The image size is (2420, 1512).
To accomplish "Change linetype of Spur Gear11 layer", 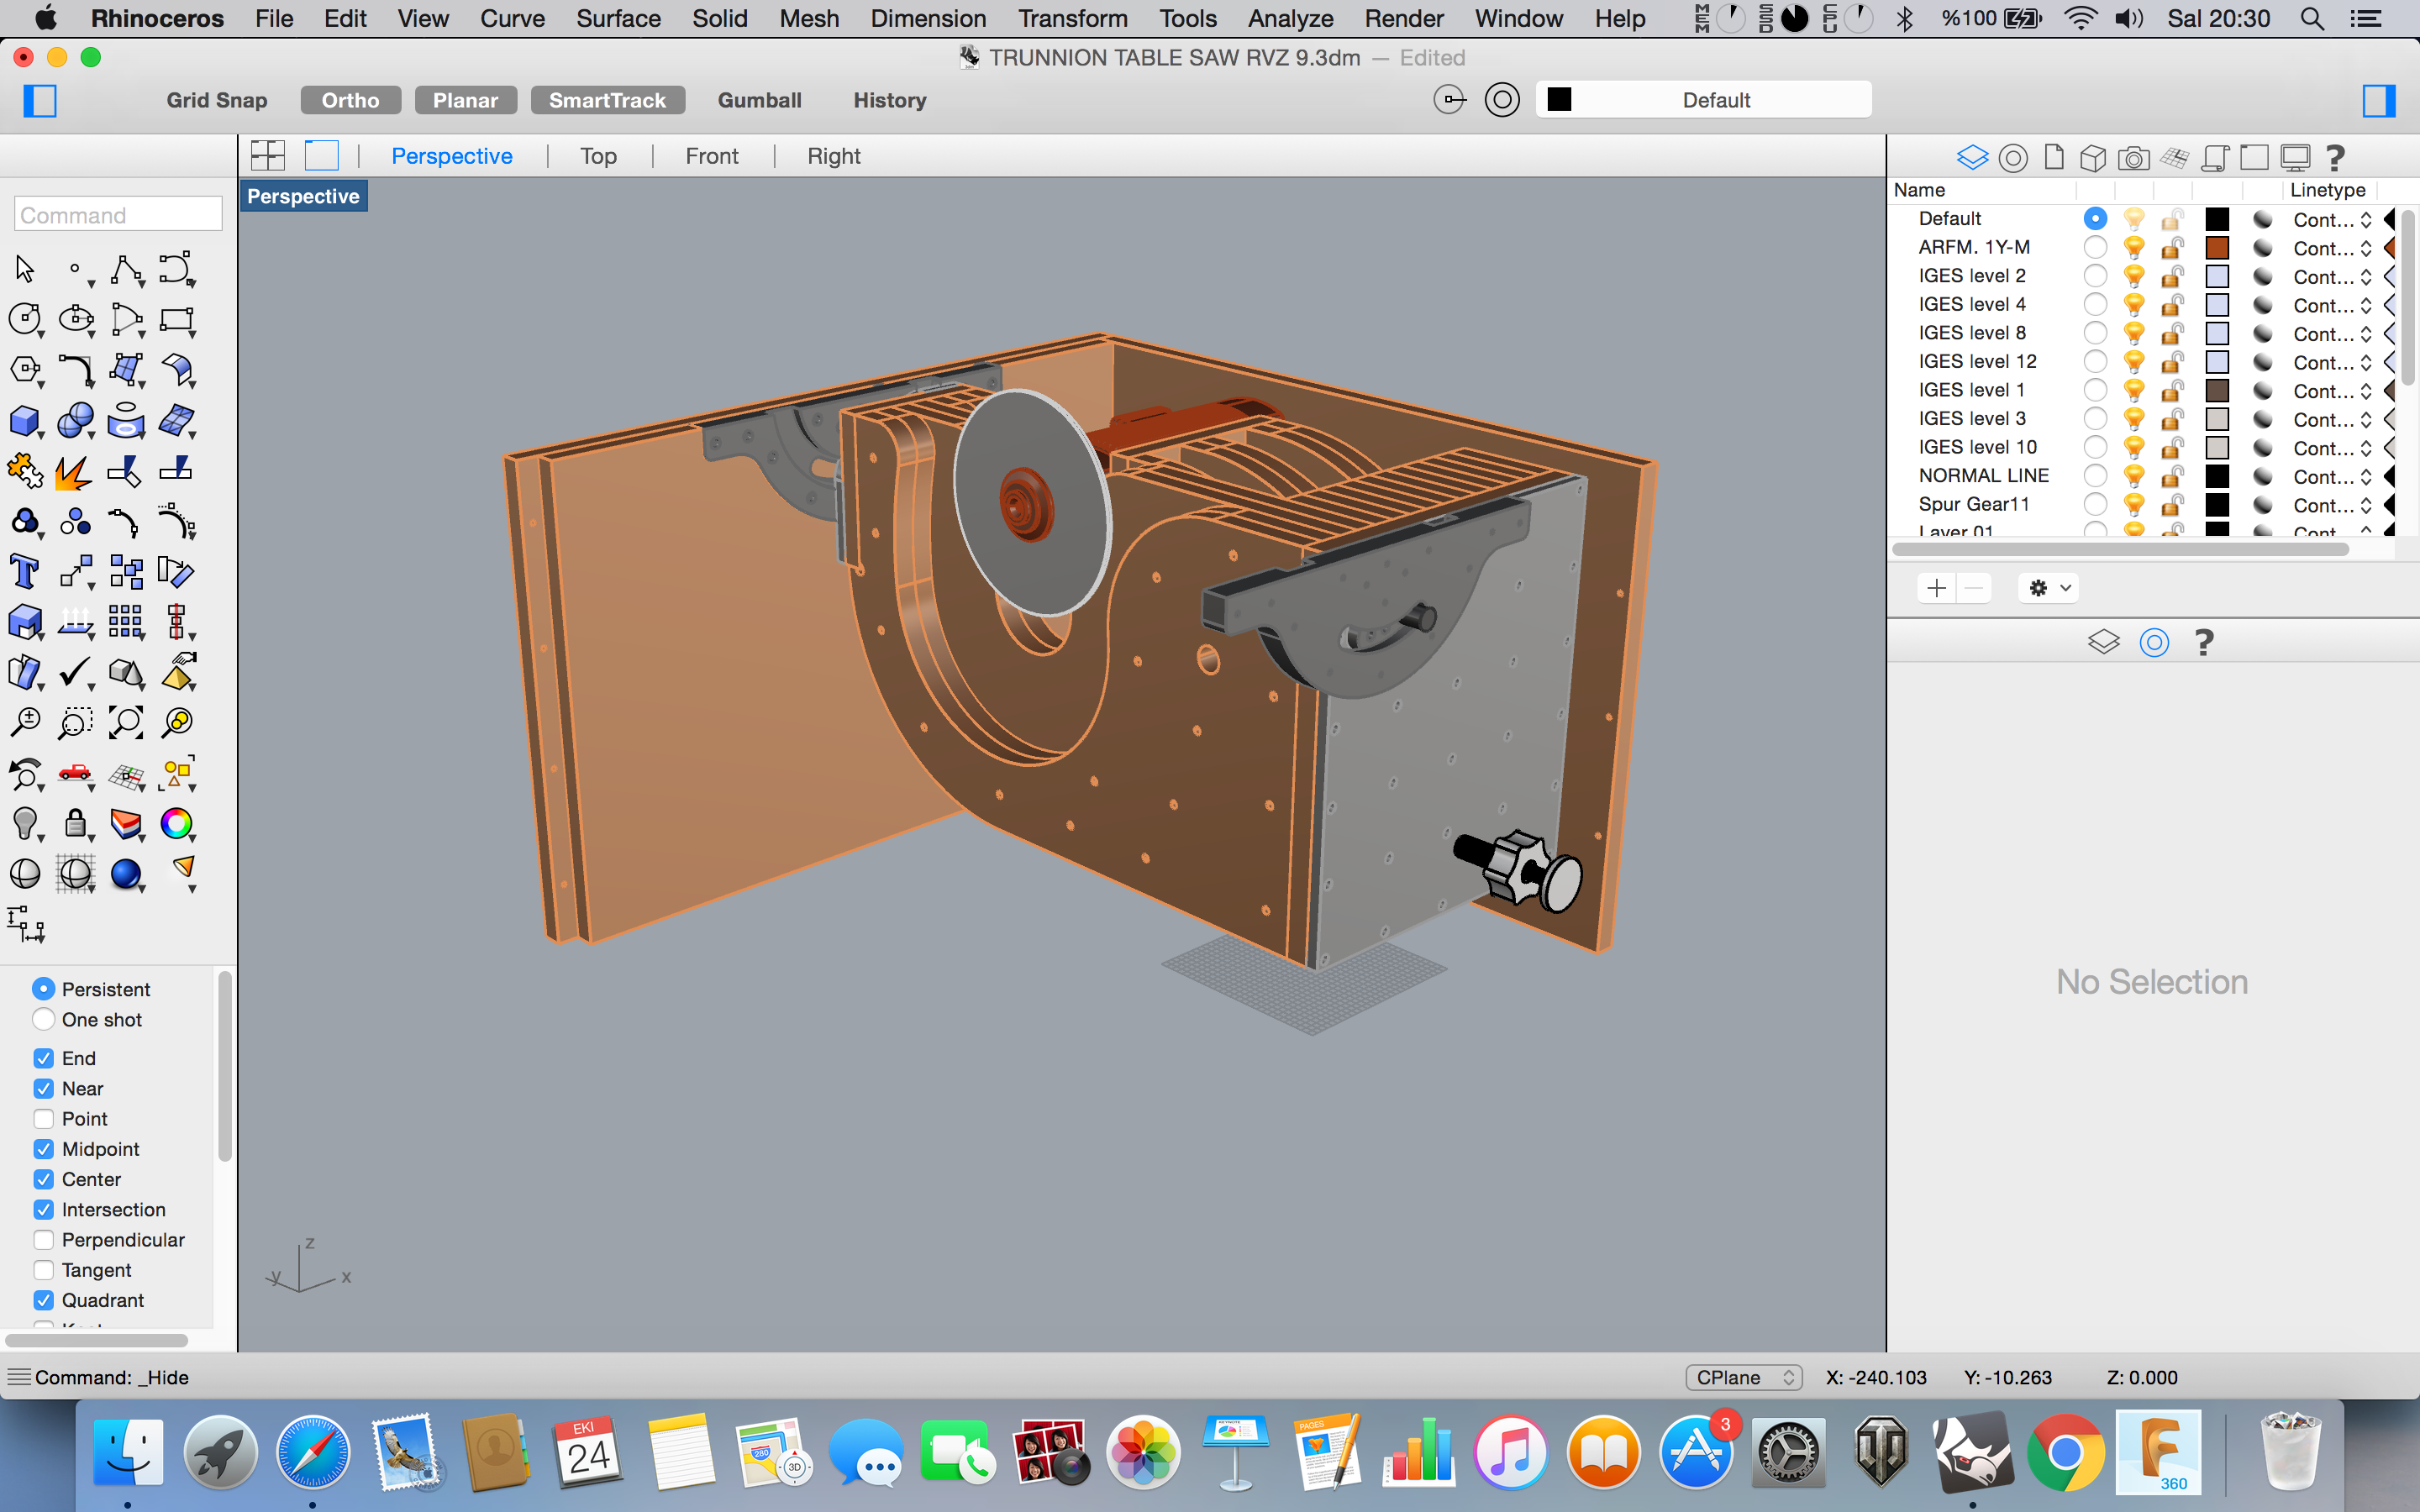I will click(x=2331, y=505).
